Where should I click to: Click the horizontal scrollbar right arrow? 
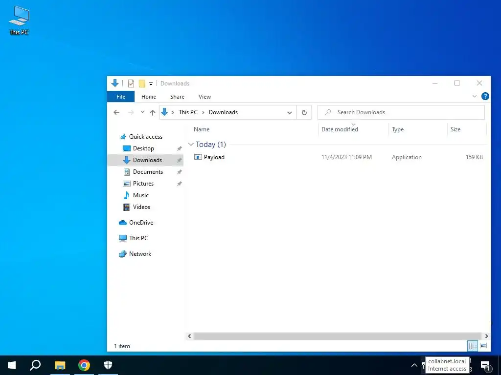click(x=486, y=336)
